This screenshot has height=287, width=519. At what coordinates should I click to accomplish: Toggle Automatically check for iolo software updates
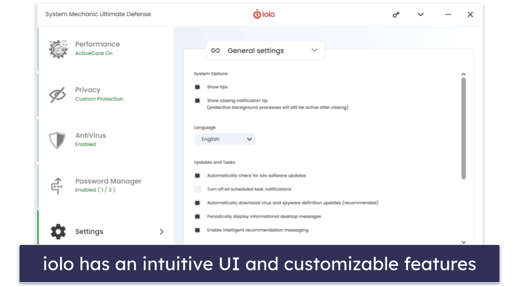197,176
